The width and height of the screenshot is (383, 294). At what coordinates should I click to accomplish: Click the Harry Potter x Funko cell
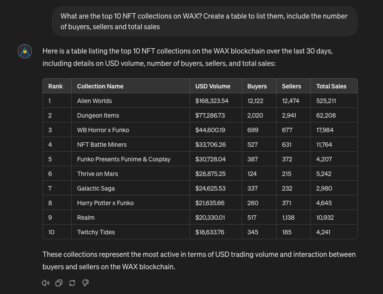[105, 203]
